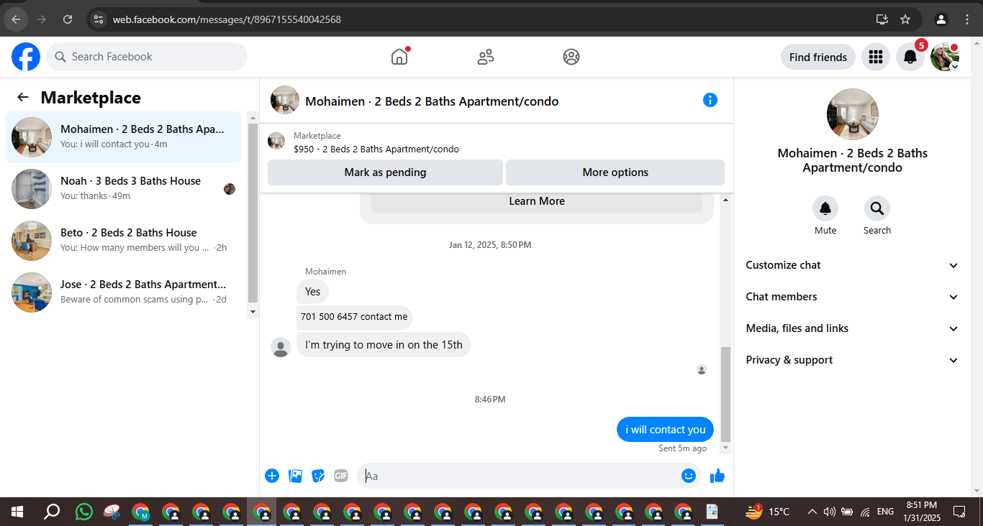Open the Groups icon in top navigation

(571, 57)
